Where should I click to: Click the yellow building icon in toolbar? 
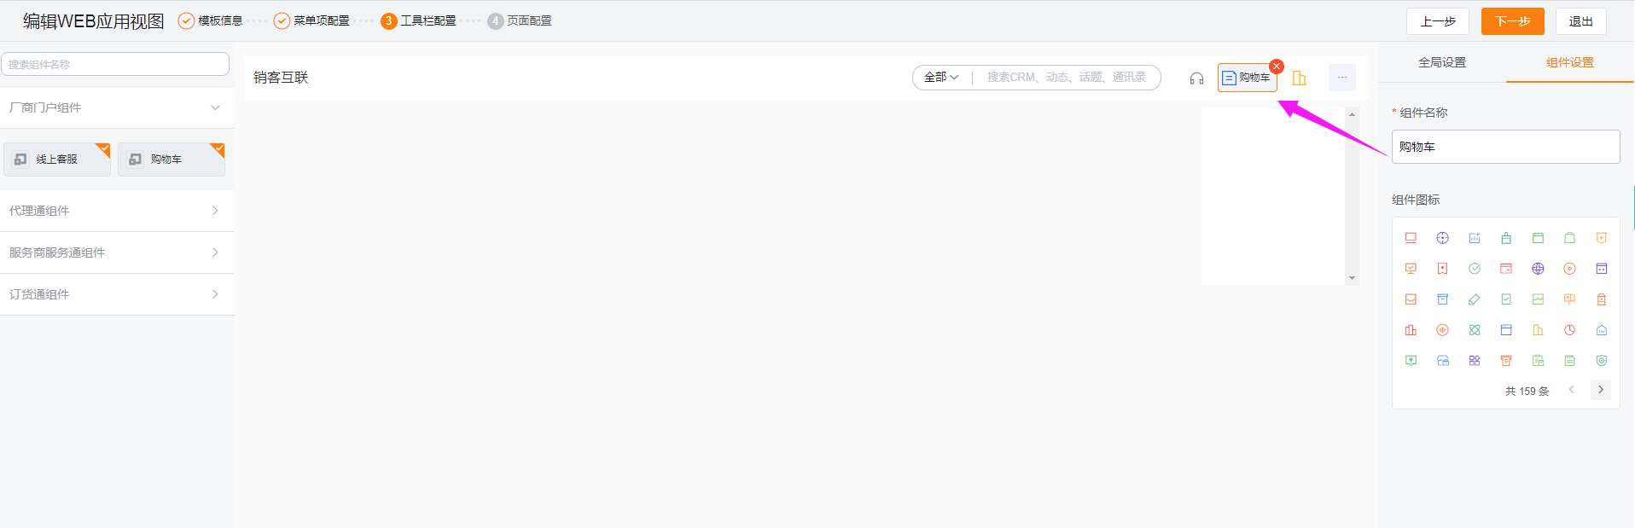[x=1299, y=78]
